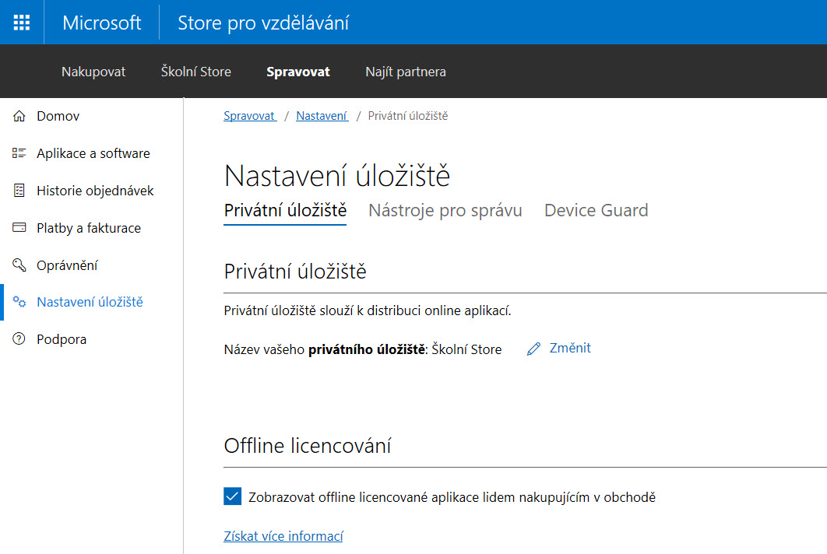Click the Platby a fakturace card icon
This screenshot has height=554, width=827.
[x=19, y=228]
